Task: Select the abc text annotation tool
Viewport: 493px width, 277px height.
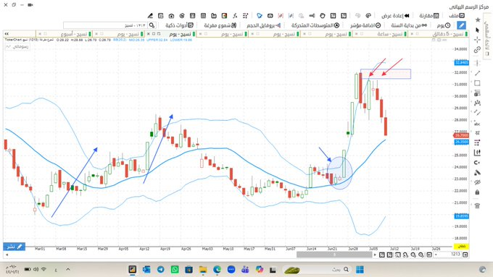Action: (x=477, y=124)
